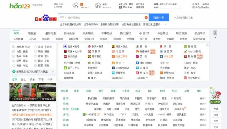Image resolution: width=227 pixels, height=129 pixels.
Task: Open the 去哪儿 icon
Action: tap(137, 68)
